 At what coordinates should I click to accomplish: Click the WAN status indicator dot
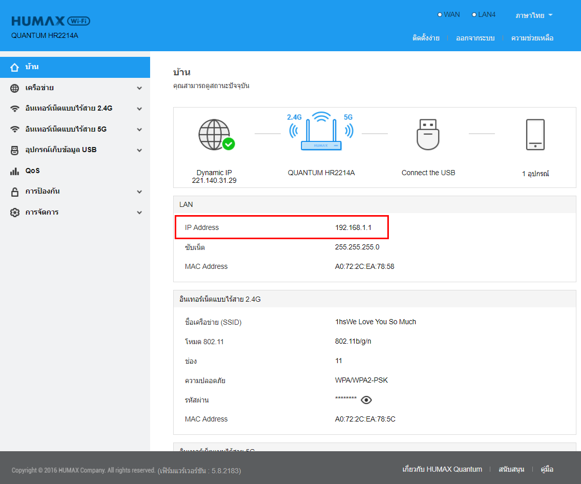[440, 15]
